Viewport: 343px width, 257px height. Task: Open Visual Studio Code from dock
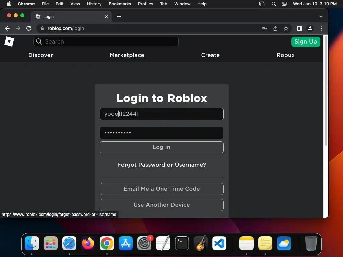219,243
